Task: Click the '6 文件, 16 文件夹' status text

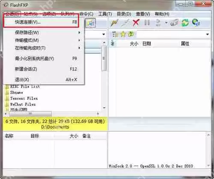Action: tap(22, 121)
